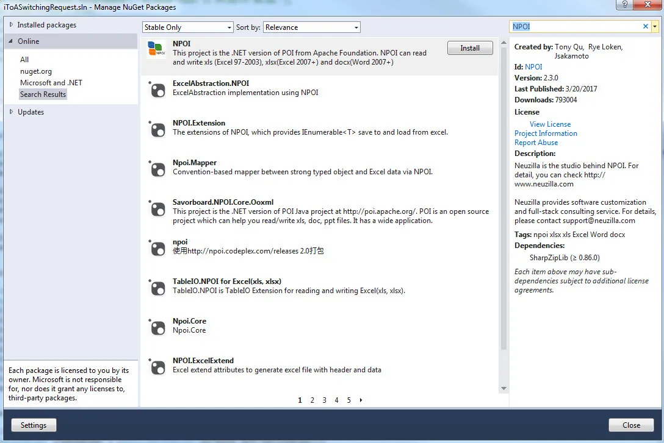Screen dimensions: 664x443
Task: Click the Version 2.3.0 text
Action: [x=536, y=78]
